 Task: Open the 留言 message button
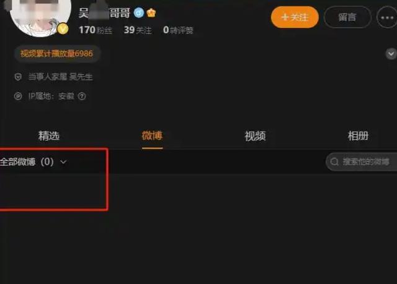click(347, 17)
